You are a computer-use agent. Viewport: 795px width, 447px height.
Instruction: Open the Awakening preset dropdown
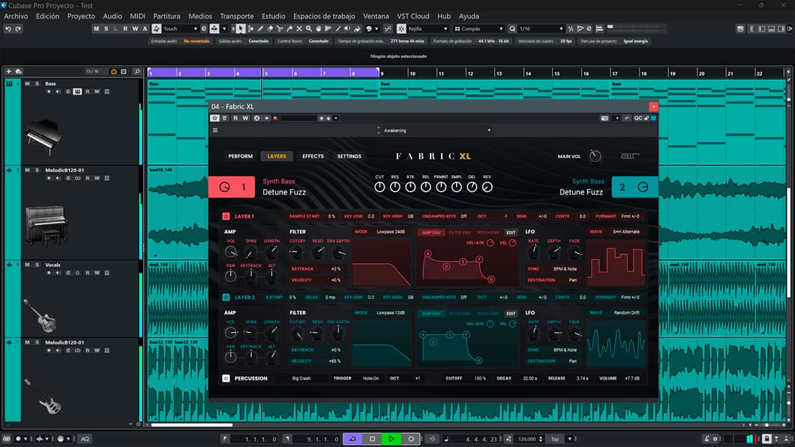coord(437,130)
